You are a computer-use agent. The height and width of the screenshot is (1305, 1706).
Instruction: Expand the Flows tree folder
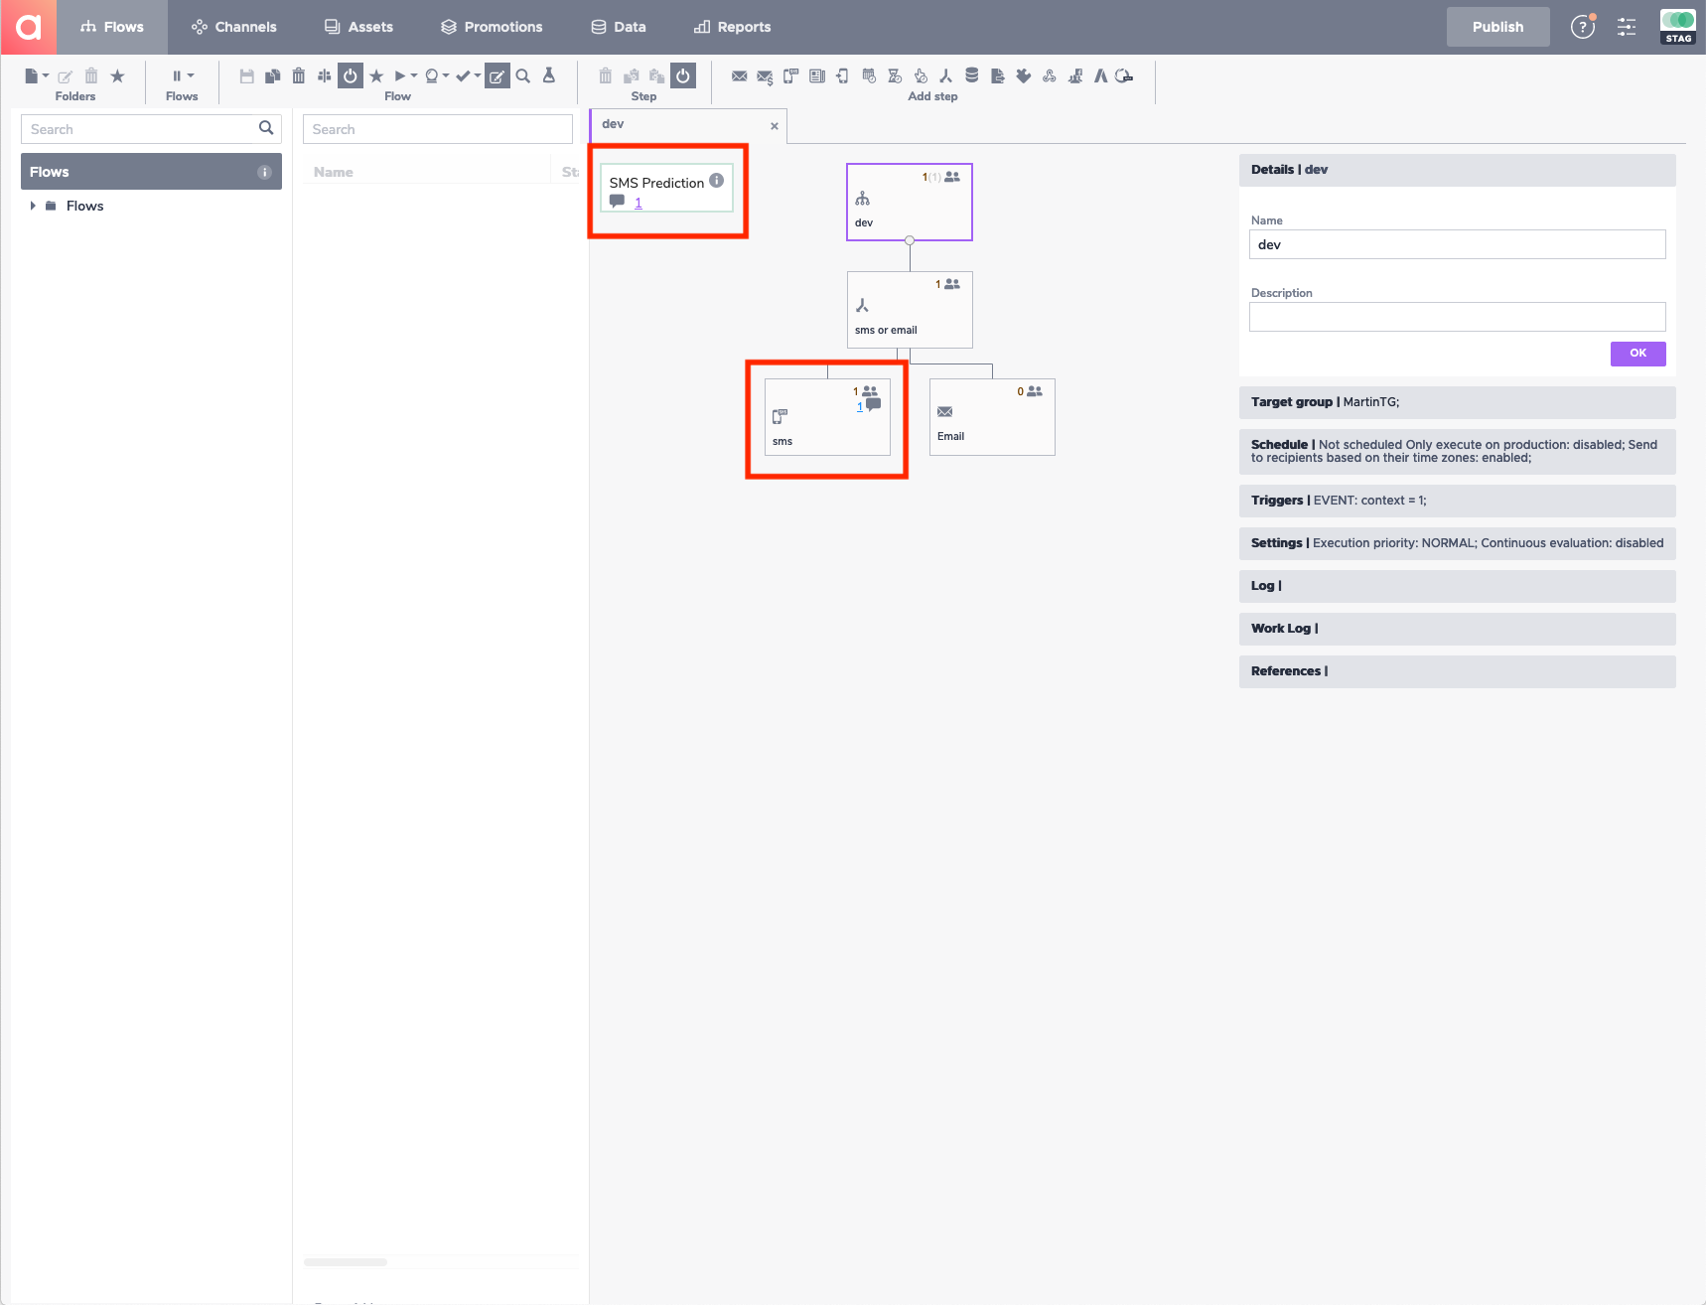coord(33,206)
